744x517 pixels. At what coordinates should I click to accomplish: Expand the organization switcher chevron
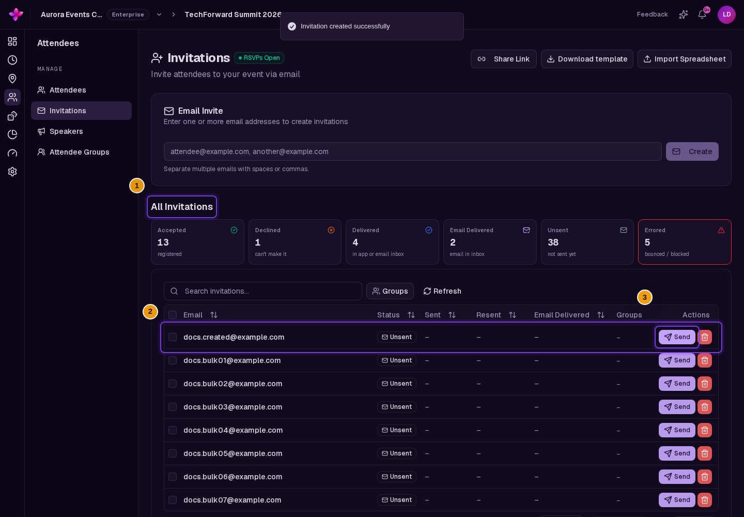click(x=159, y=14)
